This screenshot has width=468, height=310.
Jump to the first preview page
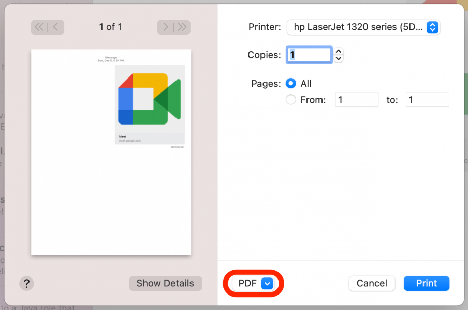tap(39, 27)
